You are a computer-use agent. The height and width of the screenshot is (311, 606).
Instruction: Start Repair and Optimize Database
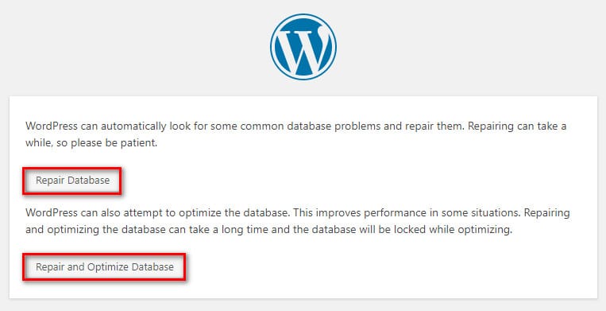(x=104, y=267)
